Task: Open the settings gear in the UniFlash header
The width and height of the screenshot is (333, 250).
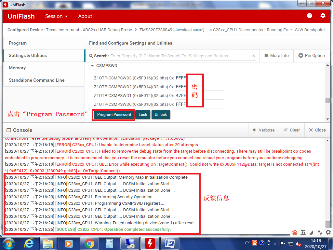Action: click(x=323, y=16)
